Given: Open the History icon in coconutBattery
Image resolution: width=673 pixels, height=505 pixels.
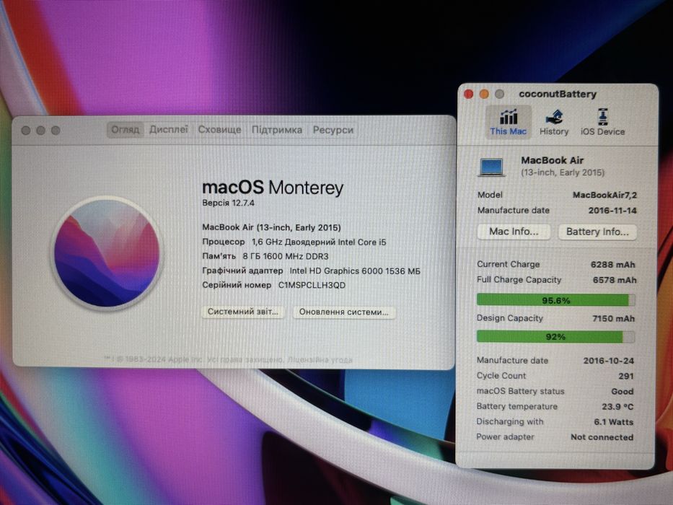Looking at the screenshot, I should coord(554,117).
